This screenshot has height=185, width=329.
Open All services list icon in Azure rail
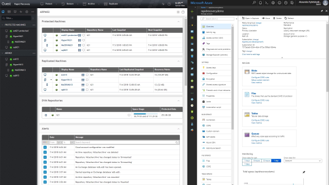pyautogui.click(x=192, y=18)
